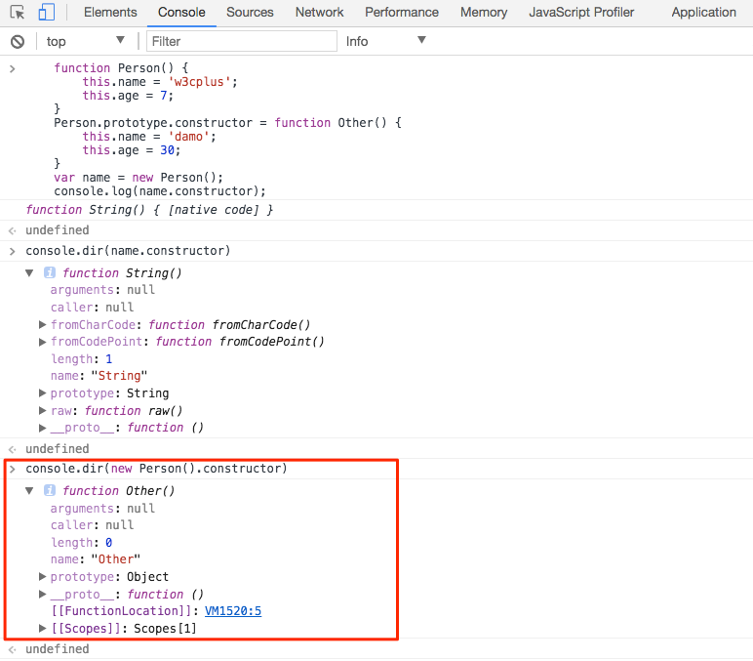Image resolution: width=753 pixels, height=661 pixels.
Task: Open the JavaScript Profiler tab
Action: pyautogui.click(x=581, y=13)
